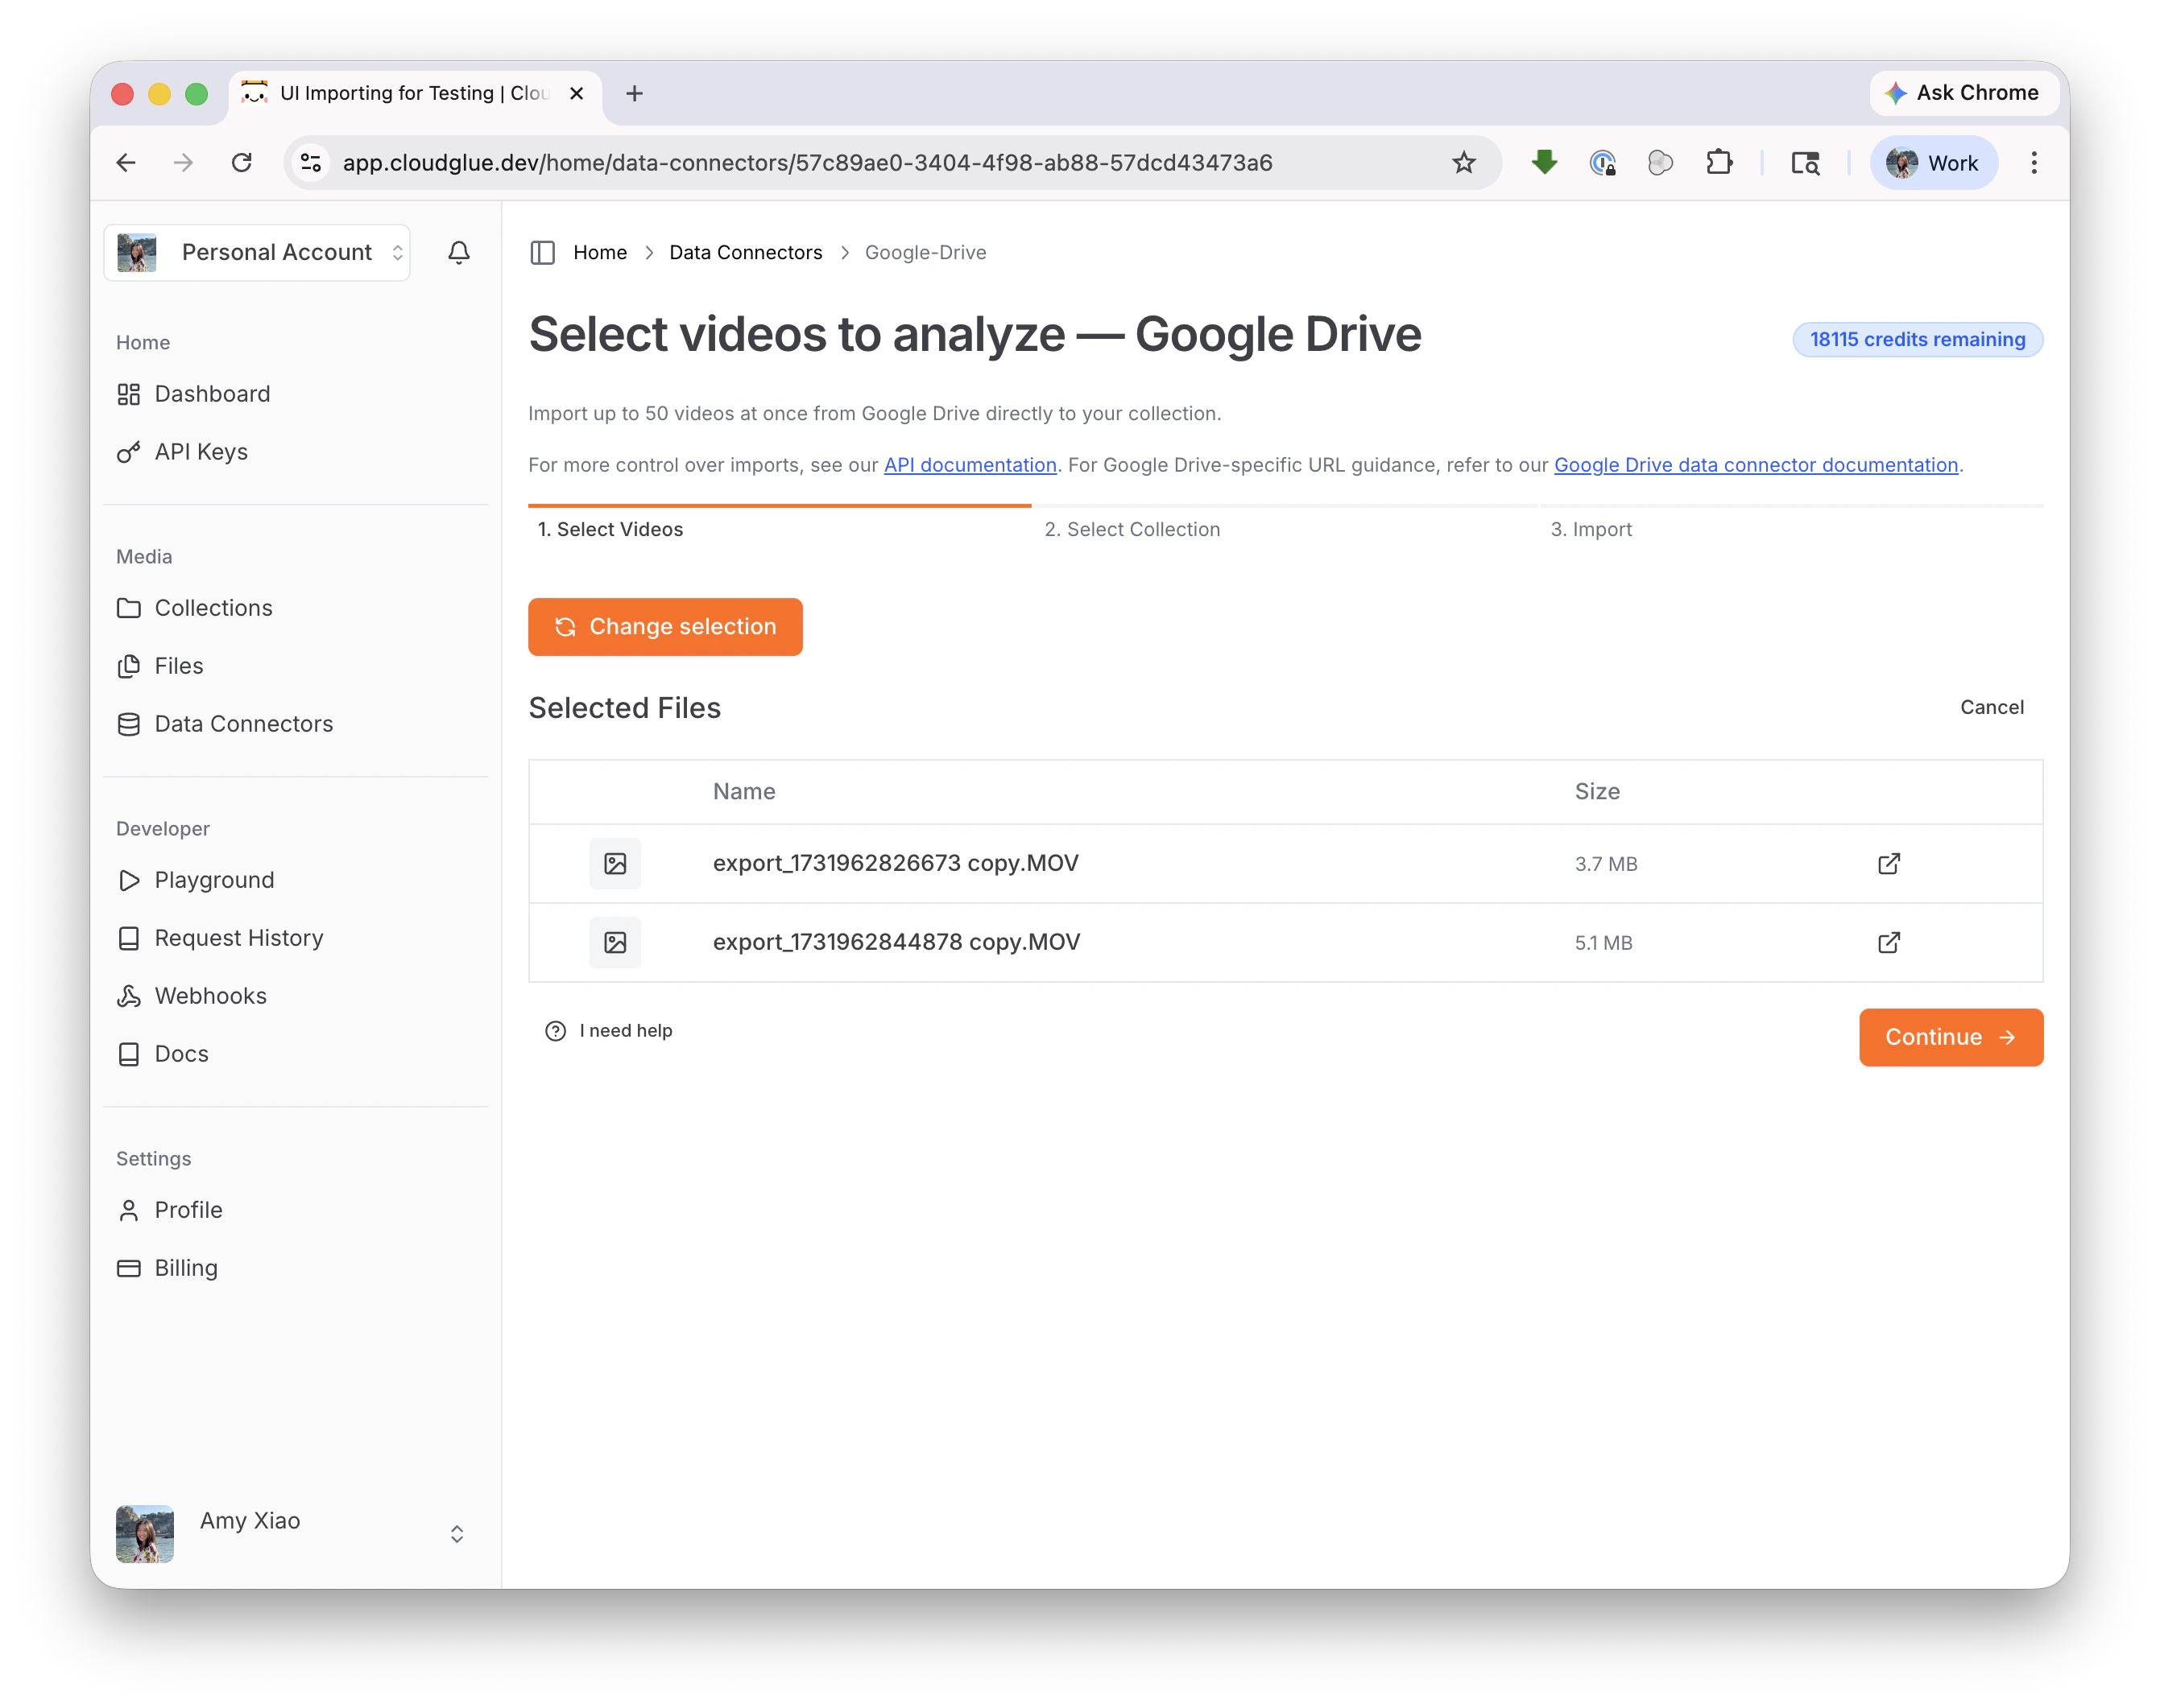The width and height of the screenshot is (2160, 1708).
Task: Click the help icon beside 'I need help'
Action: [x=554, y=1030]
